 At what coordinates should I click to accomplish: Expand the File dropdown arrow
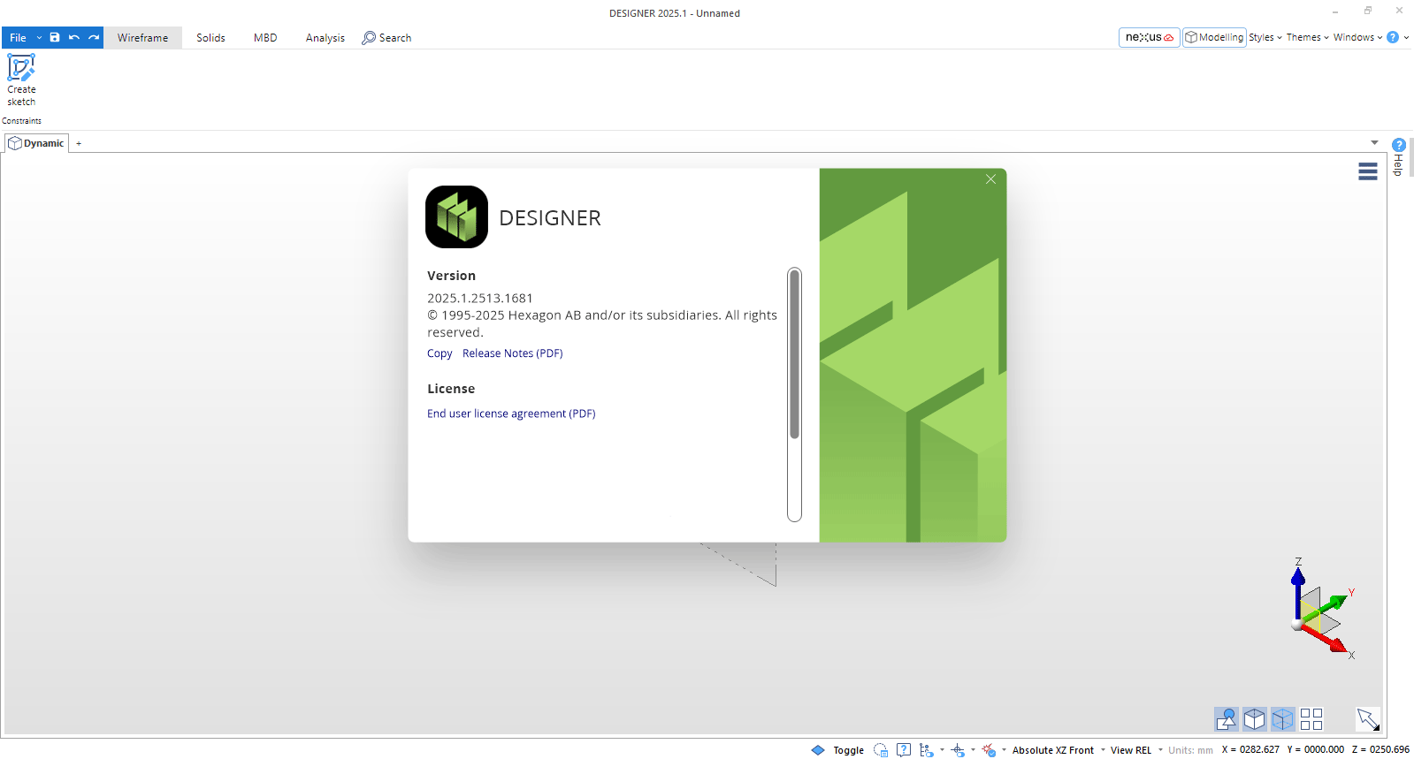tap(39, 38)
